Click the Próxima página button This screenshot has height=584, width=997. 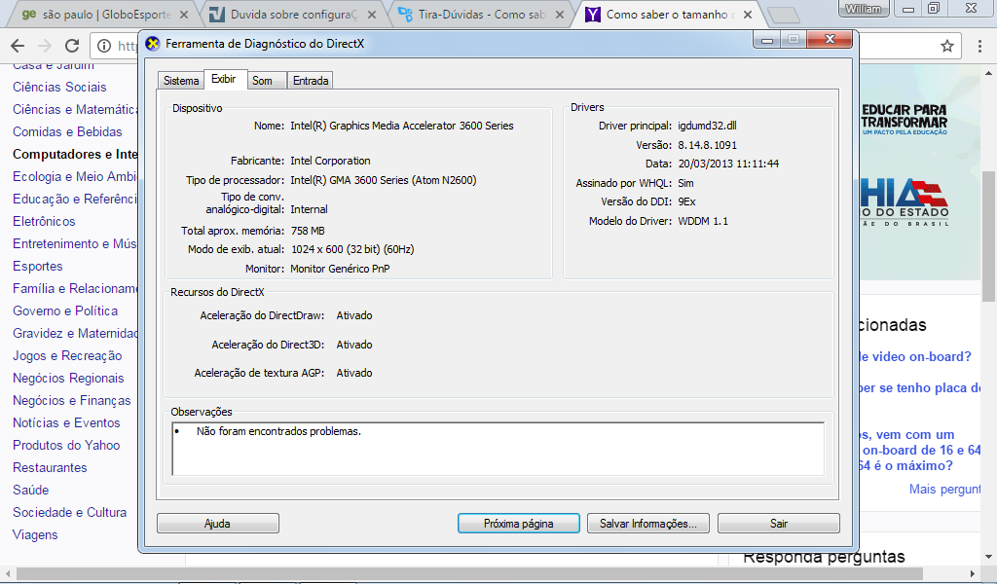[518, 524]
